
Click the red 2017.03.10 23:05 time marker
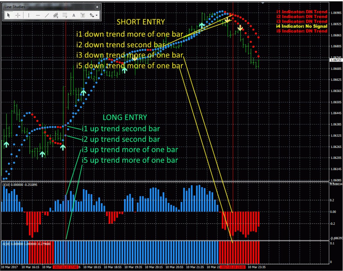(233, 267)
